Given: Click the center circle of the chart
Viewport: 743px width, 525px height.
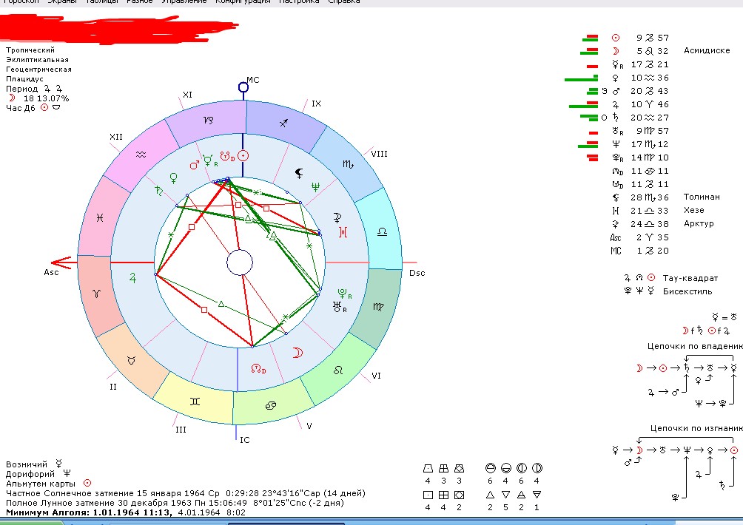Looking at the screenshot, I should [240, 262].
